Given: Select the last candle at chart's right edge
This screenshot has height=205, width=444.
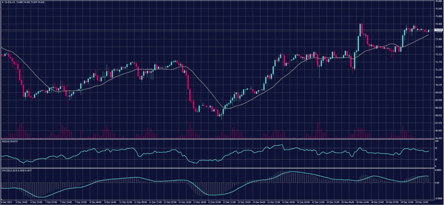Looking at the screenshot, I should (429, 31).
